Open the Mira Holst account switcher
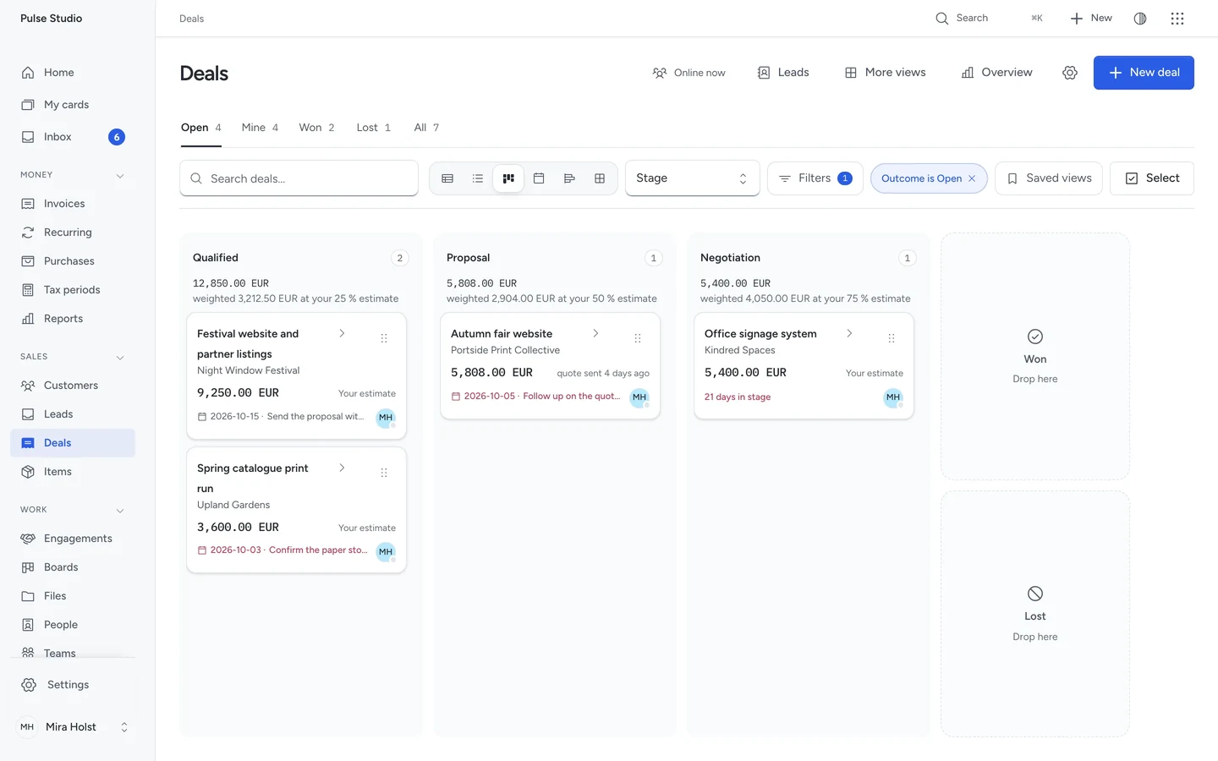This screenshot has height=761, width=1218. [x=73, y=727]
